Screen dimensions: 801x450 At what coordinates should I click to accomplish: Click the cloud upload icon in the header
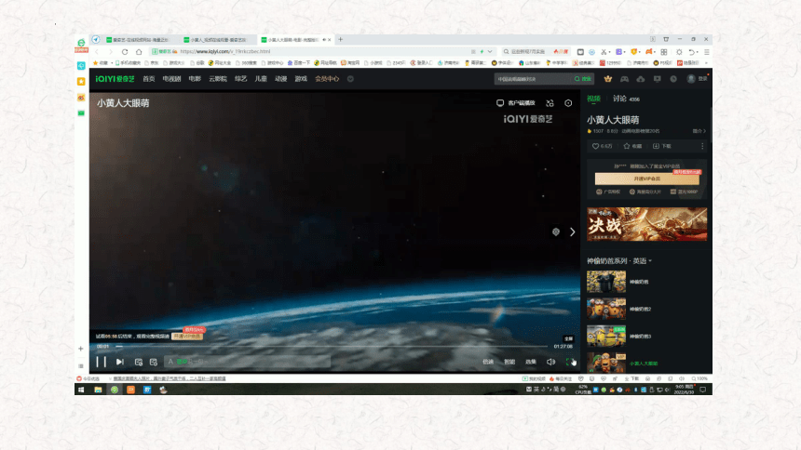641,79
